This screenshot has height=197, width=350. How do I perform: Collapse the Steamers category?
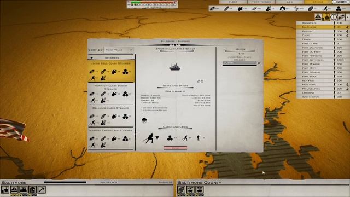(x=91, y=57)
